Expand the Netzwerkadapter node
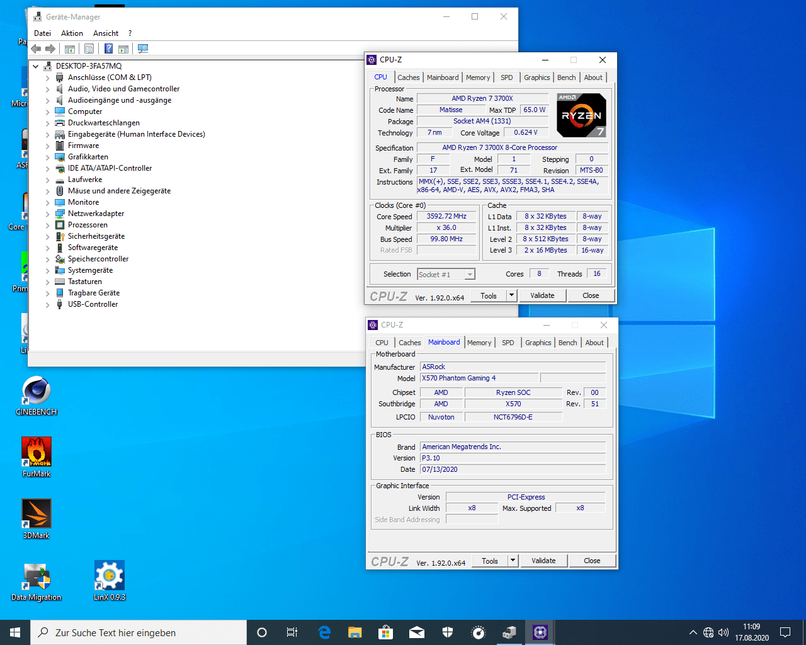 click(47, 214)
